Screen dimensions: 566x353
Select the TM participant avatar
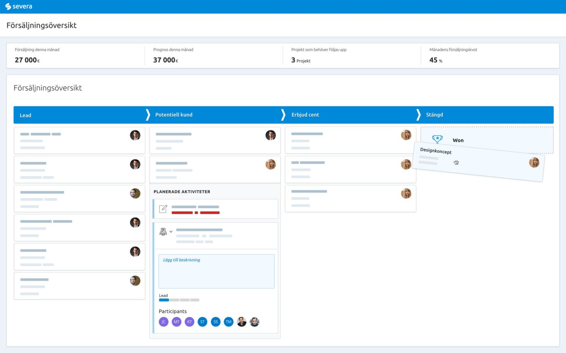229,322
